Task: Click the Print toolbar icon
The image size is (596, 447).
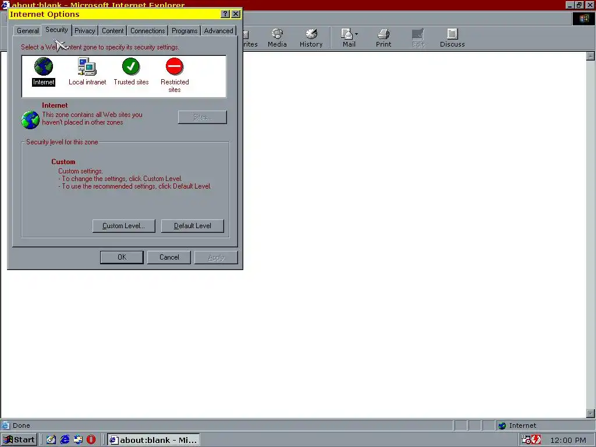Action: pos(384,34)
